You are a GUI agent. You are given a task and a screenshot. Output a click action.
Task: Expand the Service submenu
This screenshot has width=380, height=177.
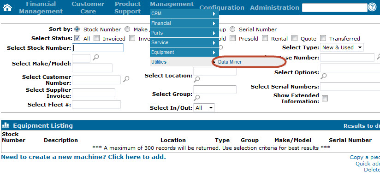tap(184, 42)
